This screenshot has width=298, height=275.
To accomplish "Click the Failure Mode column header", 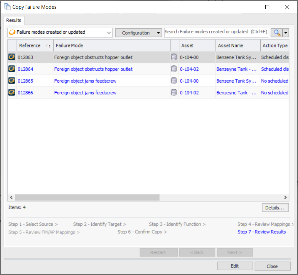I will 111,45.
